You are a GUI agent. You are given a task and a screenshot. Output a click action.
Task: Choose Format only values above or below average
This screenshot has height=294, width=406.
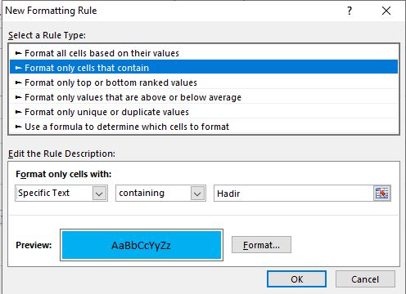pyautogui.click(x=204, y=97)
